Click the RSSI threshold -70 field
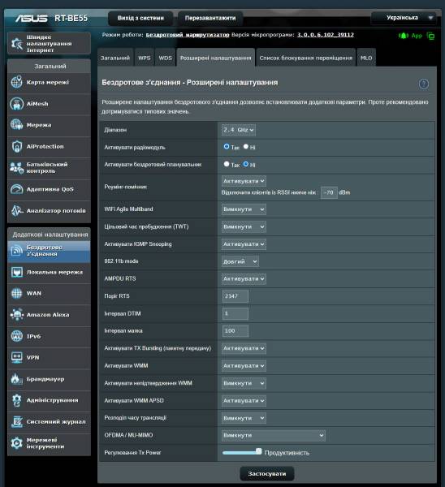Viewport: 445px width, 487px height. [329, 192]
